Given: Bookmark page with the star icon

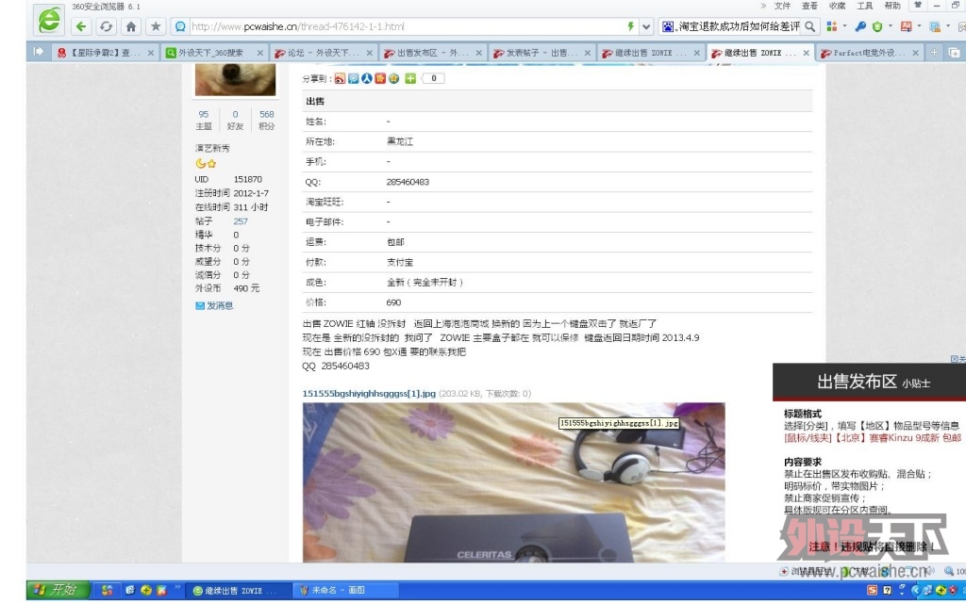Looking at the screenshot, I should pos(156,26).
